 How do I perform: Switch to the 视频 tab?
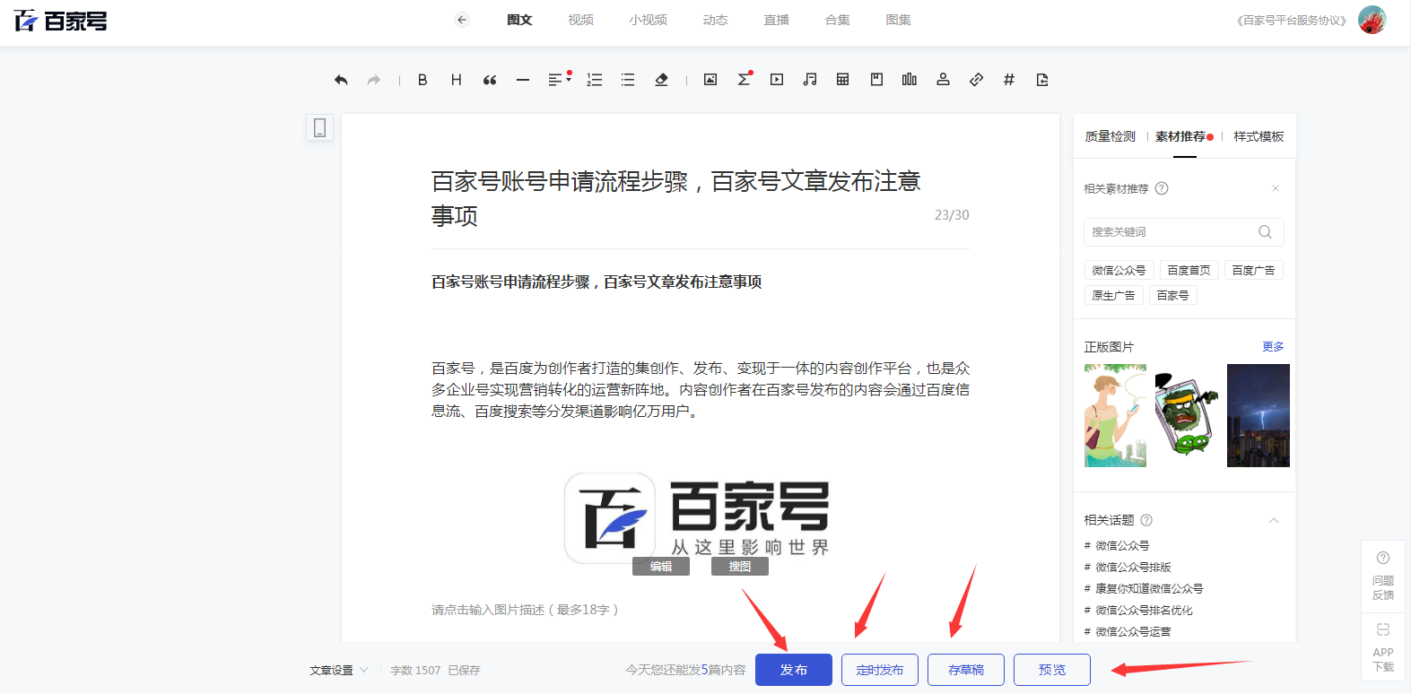[580, 20]
